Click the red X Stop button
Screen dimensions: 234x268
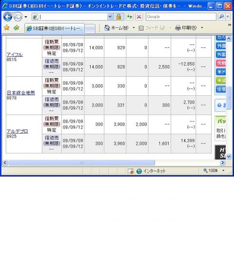point(139,17)
